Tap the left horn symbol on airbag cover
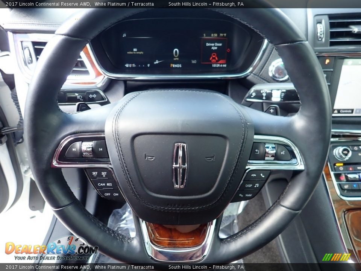This screenshot has width=361, height=271. click(x=149, y=157)
